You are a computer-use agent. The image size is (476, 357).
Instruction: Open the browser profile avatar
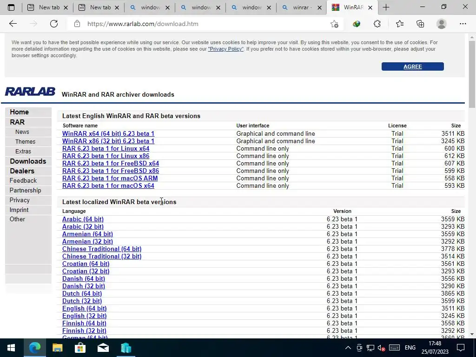(442, 24)
